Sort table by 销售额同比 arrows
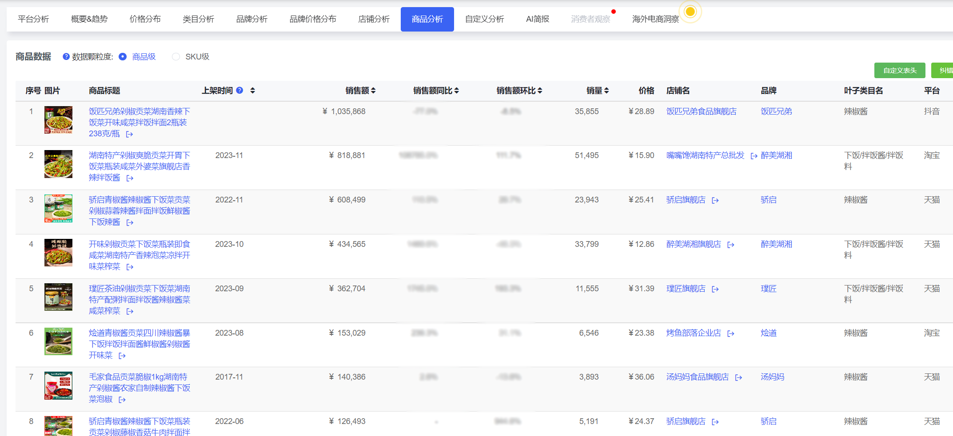This screenshot has width=953, height=436. [x=456, y=91]
